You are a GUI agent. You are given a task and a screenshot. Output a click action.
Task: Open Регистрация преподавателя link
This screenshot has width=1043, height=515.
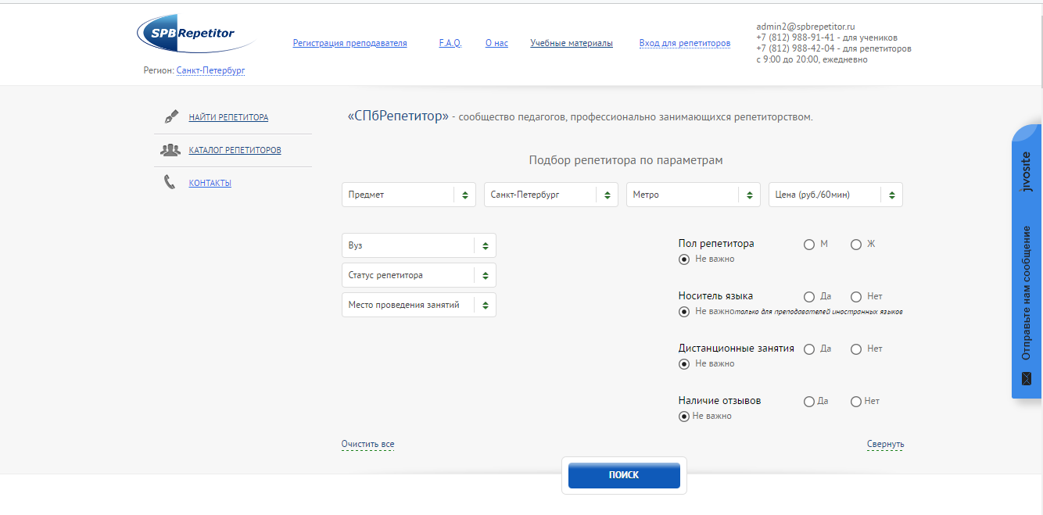coord(349,43)
